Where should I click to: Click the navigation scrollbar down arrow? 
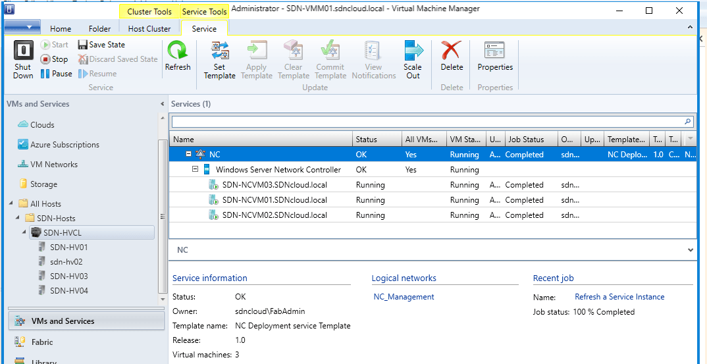pos(163,299)
